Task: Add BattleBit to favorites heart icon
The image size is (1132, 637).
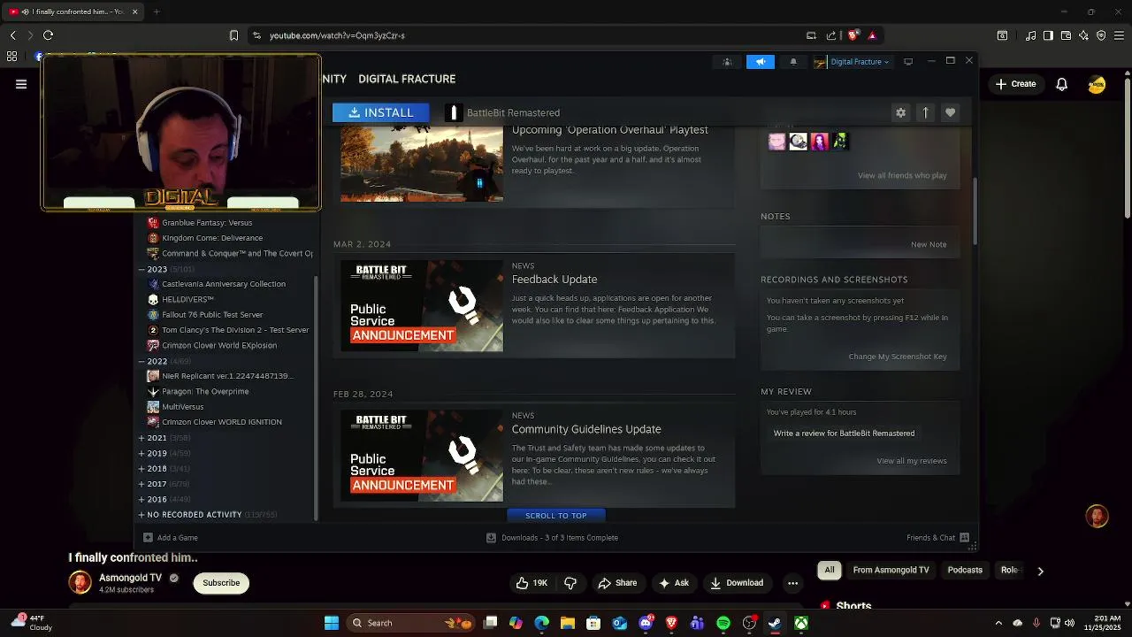Action: [950, 113]
